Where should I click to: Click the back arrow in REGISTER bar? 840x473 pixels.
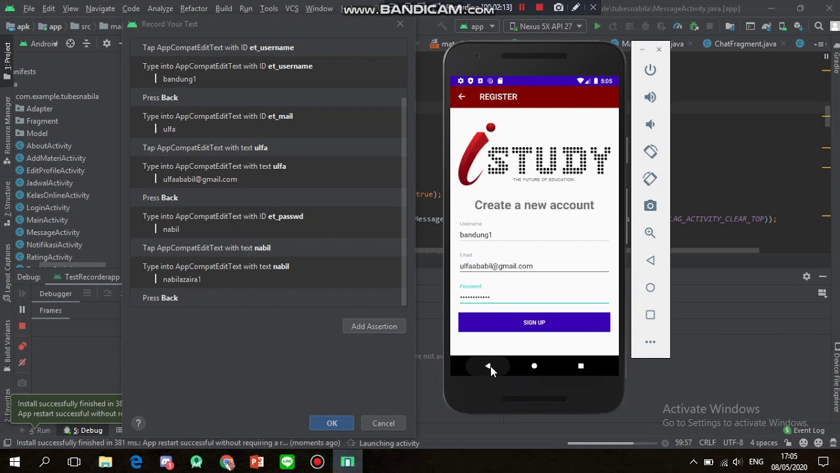click(x=461, y=97)
